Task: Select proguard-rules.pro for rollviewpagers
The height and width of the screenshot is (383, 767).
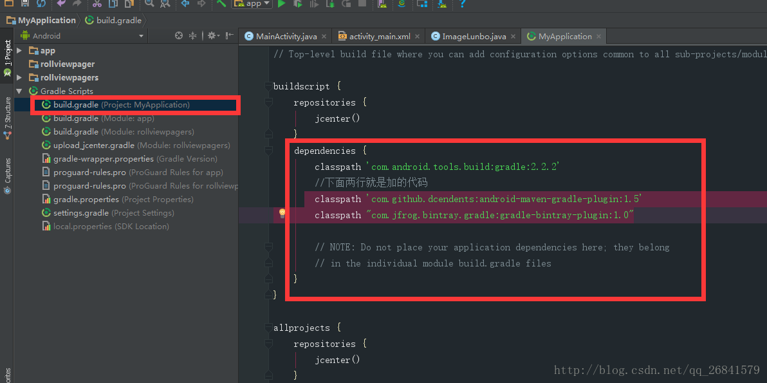Action: click(140, 186)
